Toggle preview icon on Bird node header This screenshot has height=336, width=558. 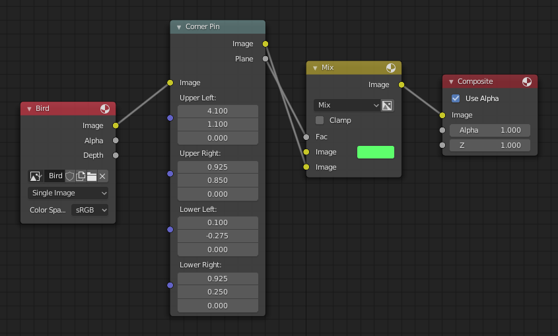click(105, 109)
